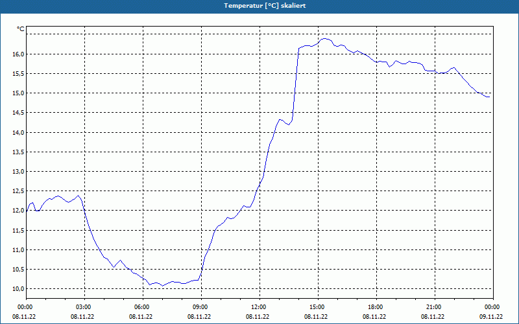Select the "18:00" time label
The width and height of the screenshot is (519, 324).
pos(376,307)
